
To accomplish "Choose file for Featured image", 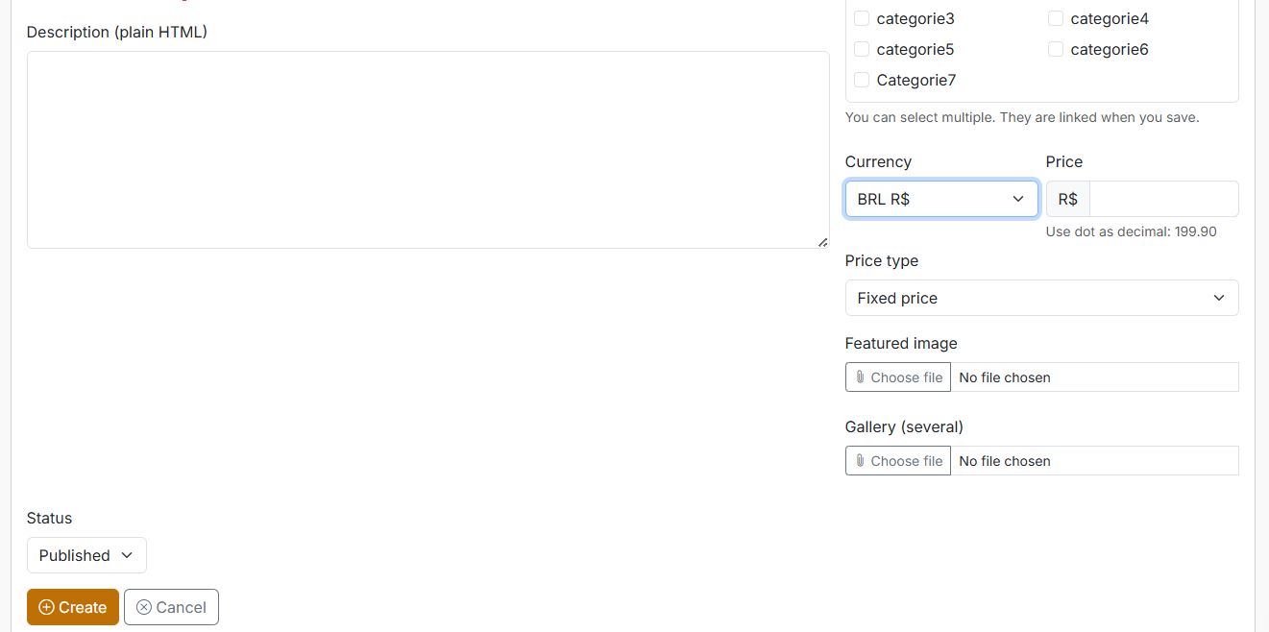I will pos(898,377).
